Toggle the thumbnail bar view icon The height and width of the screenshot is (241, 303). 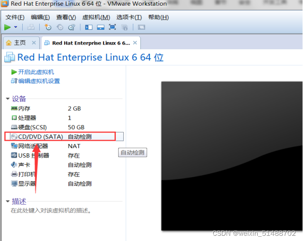(x=101, y=27)
